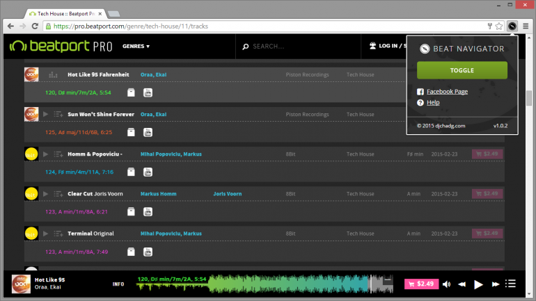Click the Beat Navigator compass logo
536x301 pixels.
pyautogui.click(x=425, y=49)
